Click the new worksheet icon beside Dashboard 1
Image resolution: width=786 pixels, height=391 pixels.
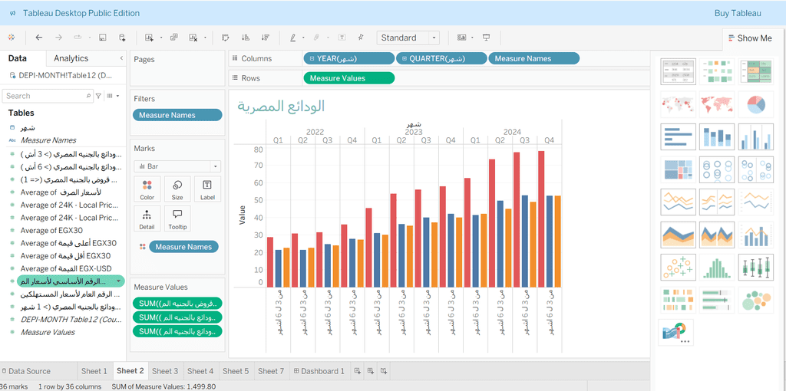[357, 371]
